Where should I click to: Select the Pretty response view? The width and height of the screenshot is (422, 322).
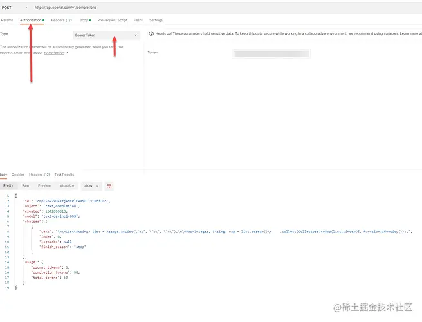tap(8, 185)
